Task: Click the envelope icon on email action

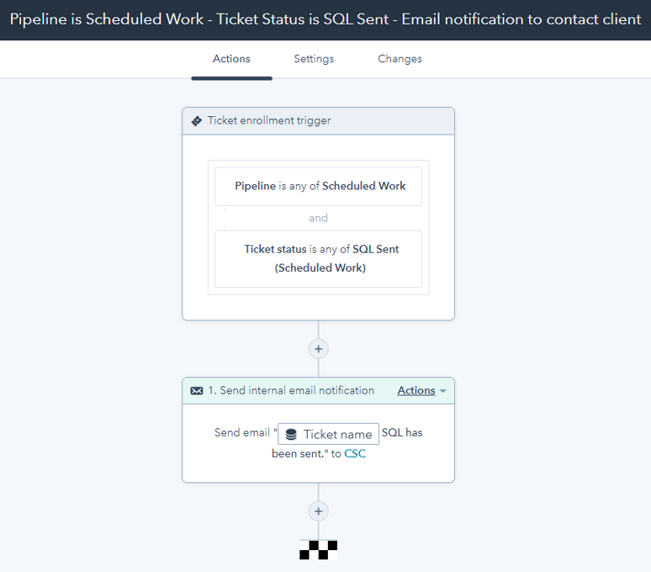Action: 197,391
